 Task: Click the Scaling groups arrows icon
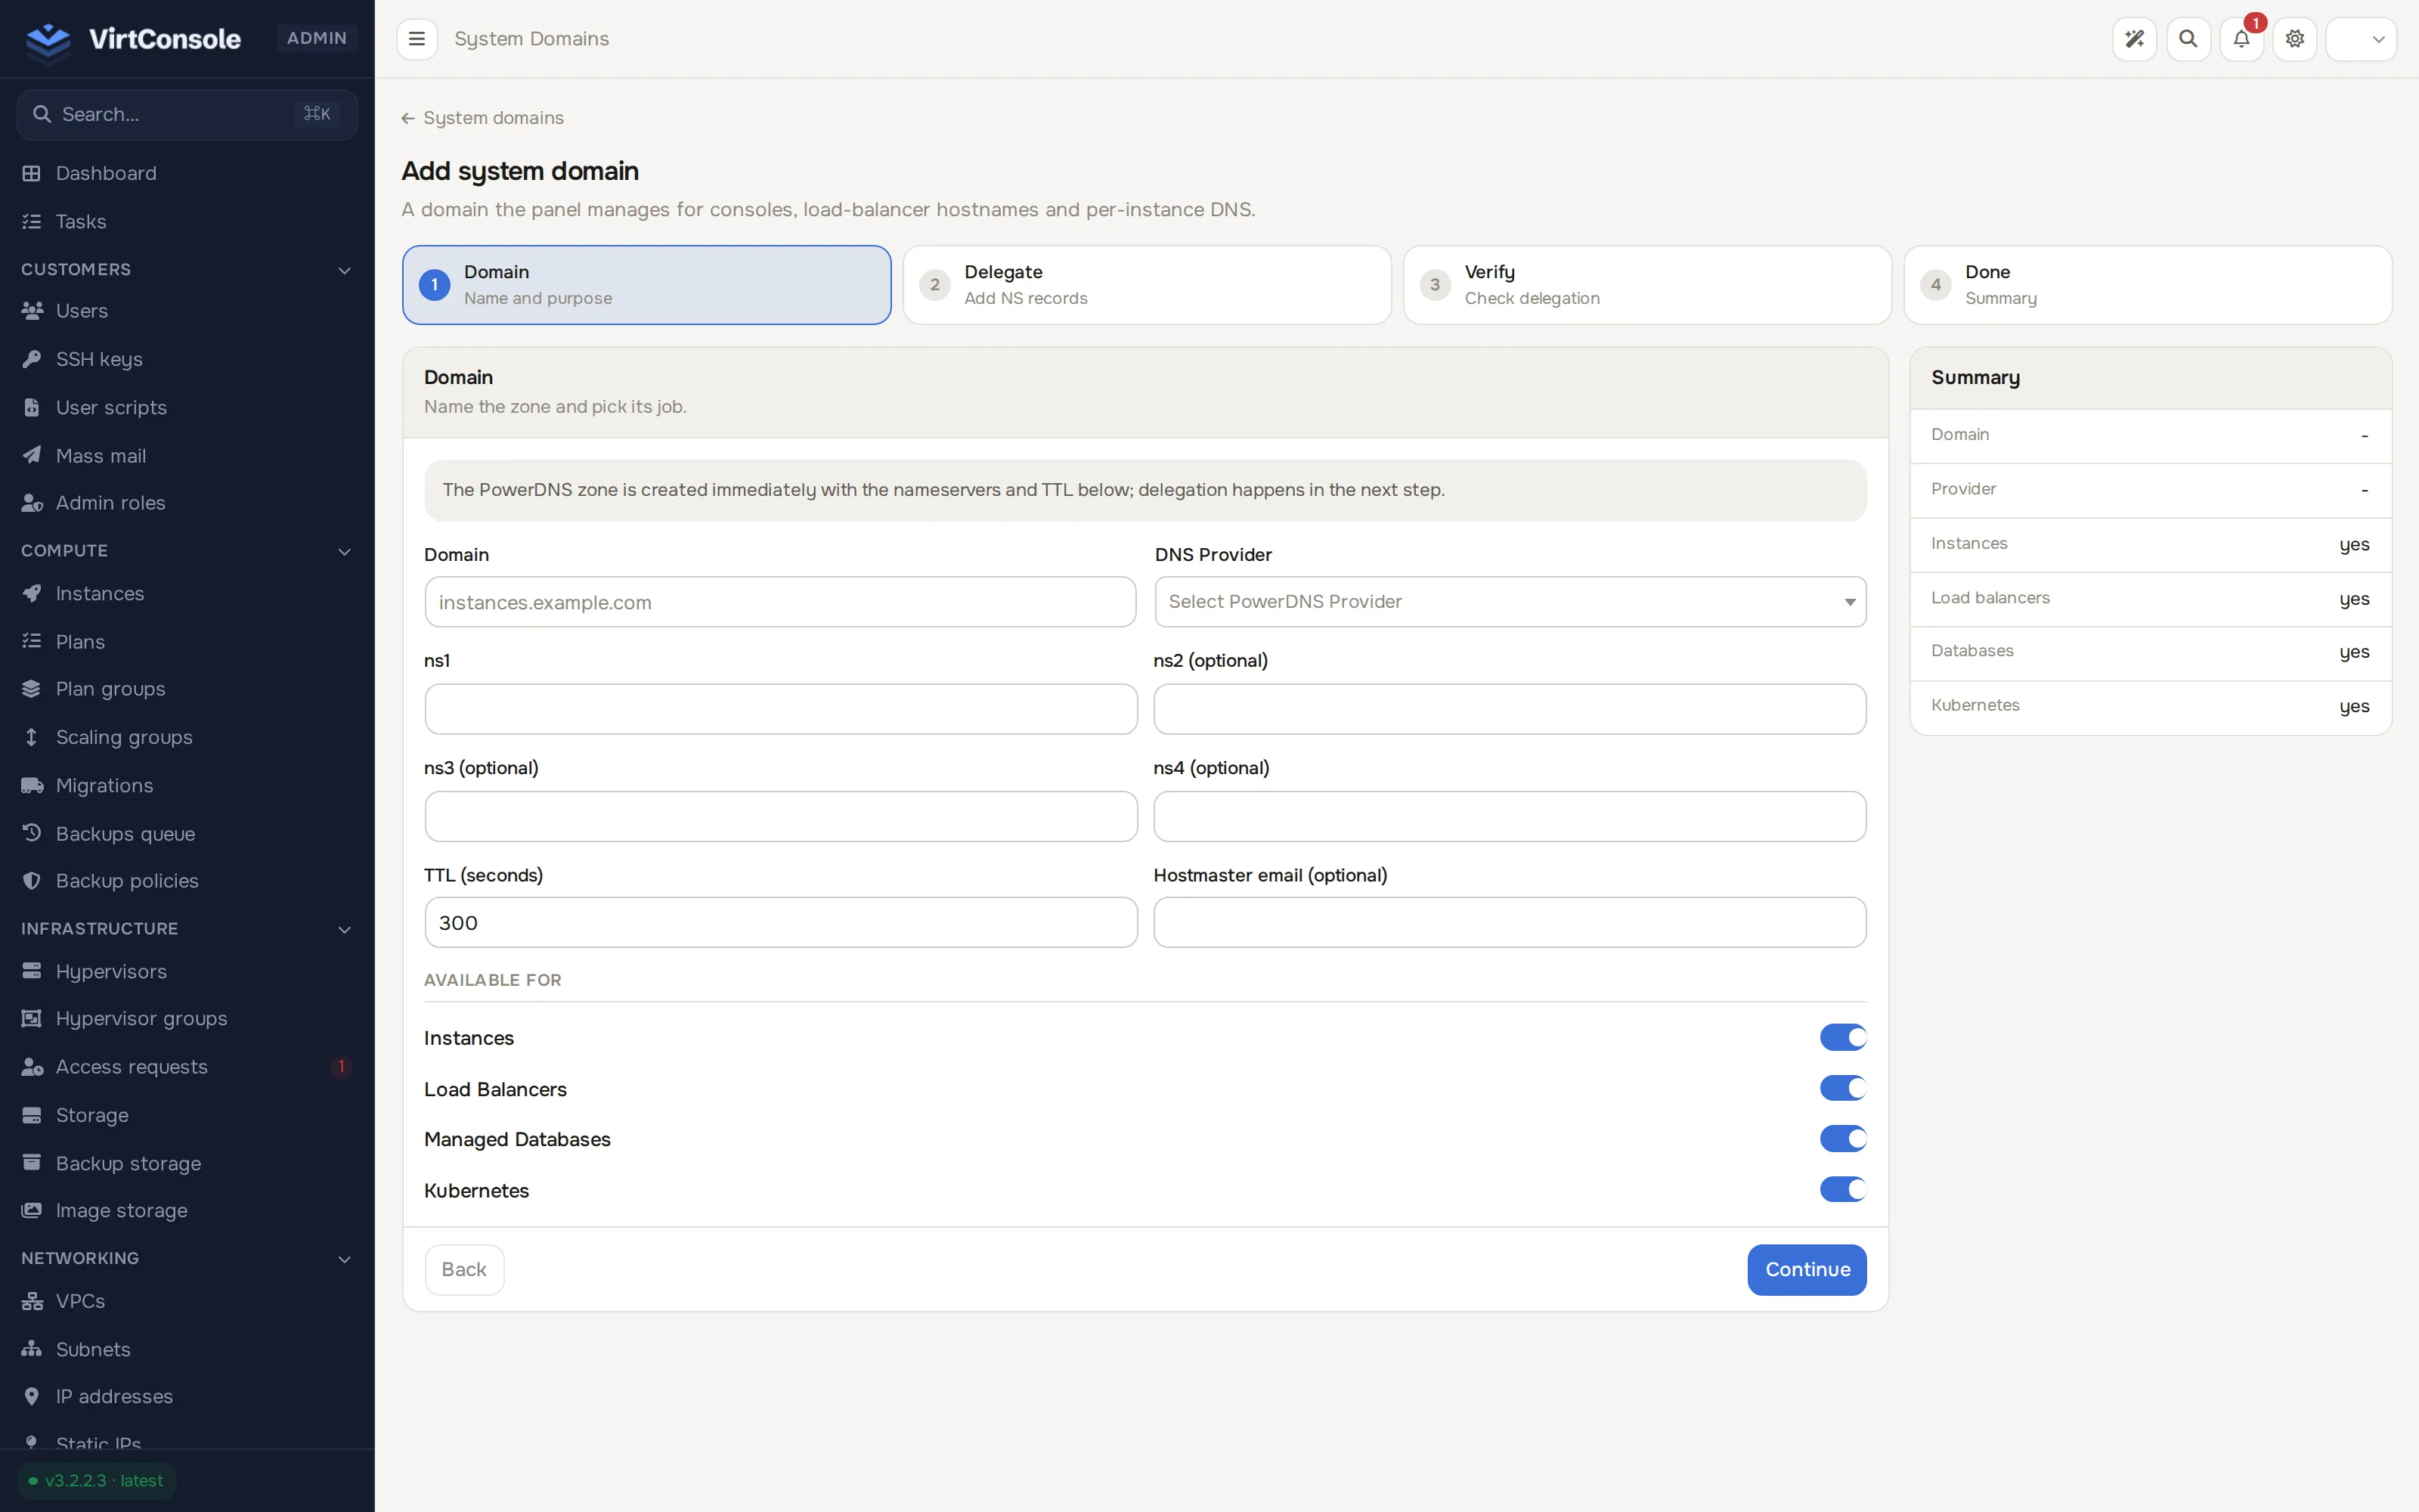click(x=32, y=737)
